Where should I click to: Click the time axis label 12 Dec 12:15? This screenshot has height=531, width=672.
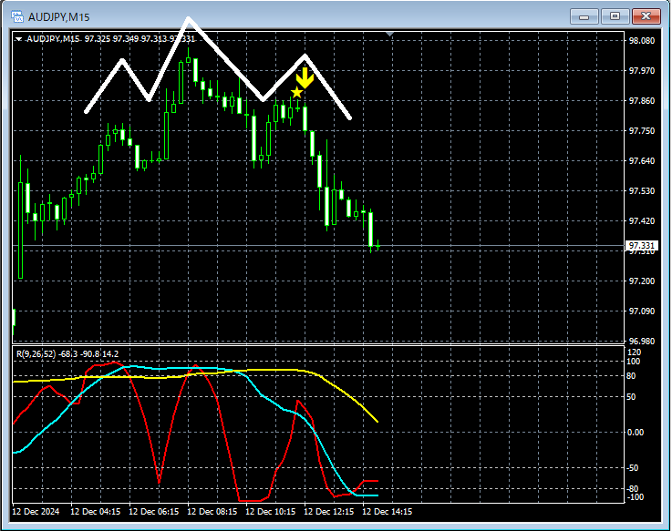329,511
